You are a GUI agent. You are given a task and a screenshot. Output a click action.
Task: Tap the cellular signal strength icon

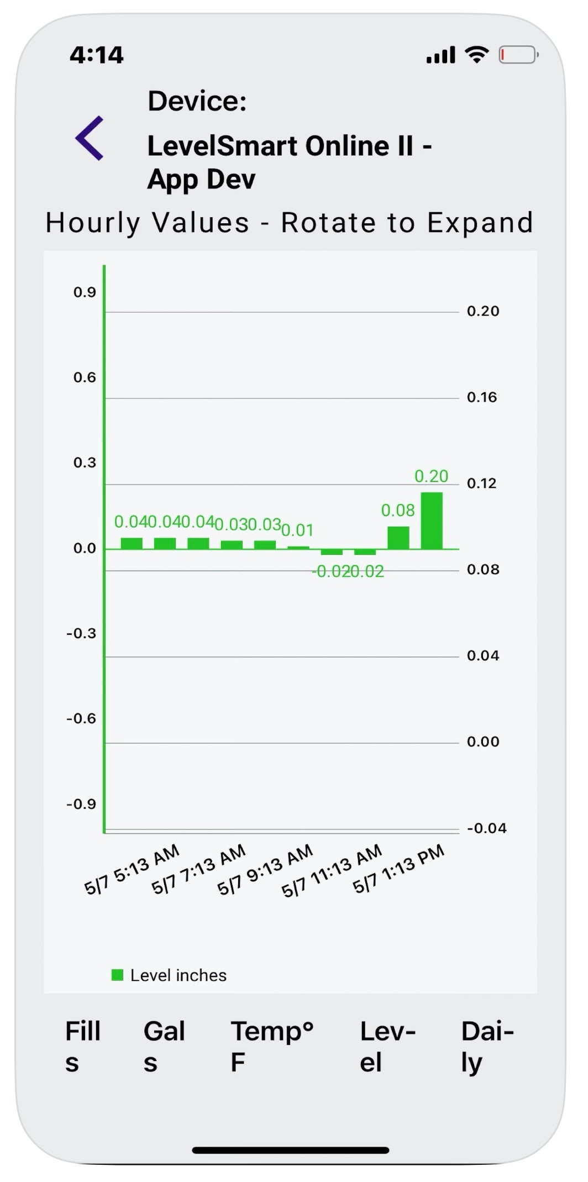440,55
